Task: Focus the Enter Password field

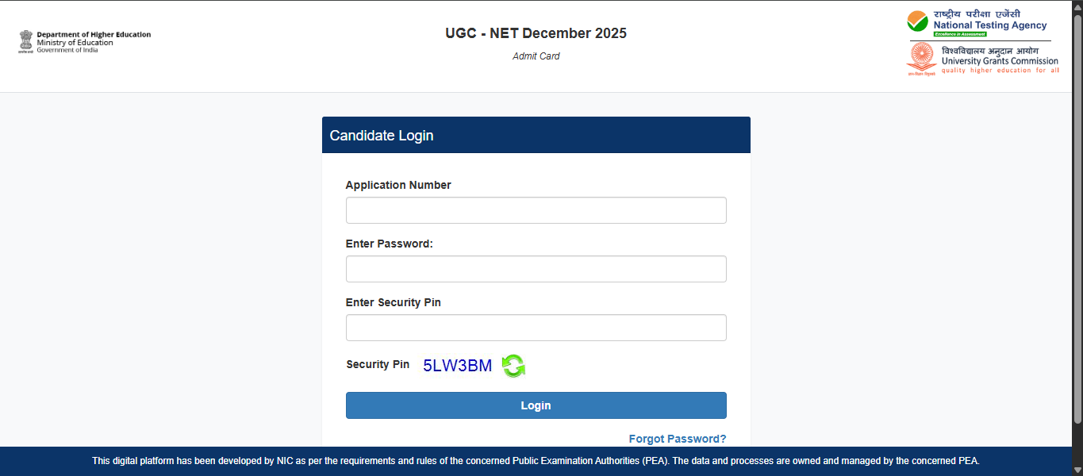Action: pos(536,268)
